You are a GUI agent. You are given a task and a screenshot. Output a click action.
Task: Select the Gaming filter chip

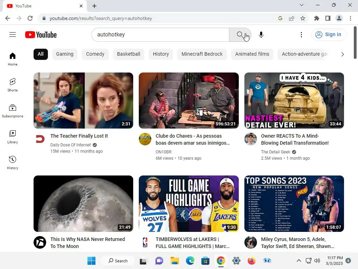click(65, 54)
